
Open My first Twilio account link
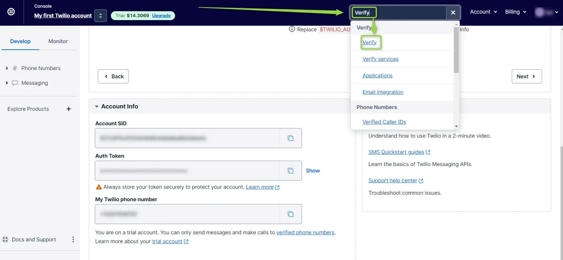point(63,15)
